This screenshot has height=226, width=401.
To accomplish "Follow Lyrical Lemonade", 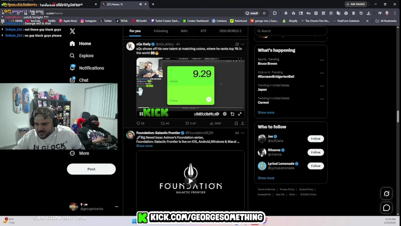I will click(315, 166).
